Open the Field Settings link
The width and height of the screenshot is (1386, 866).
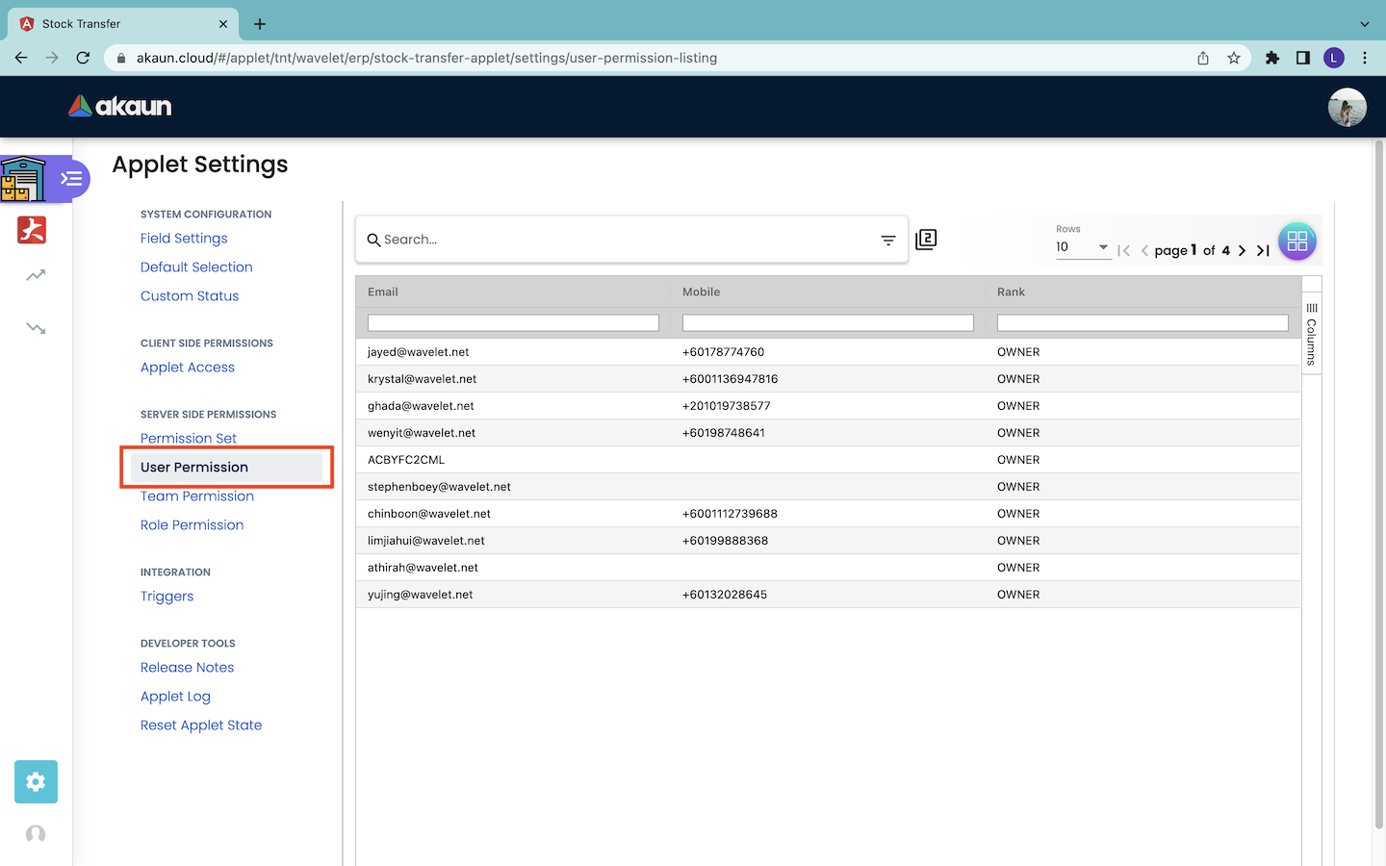pyautogui.click(x=184, y=239)
